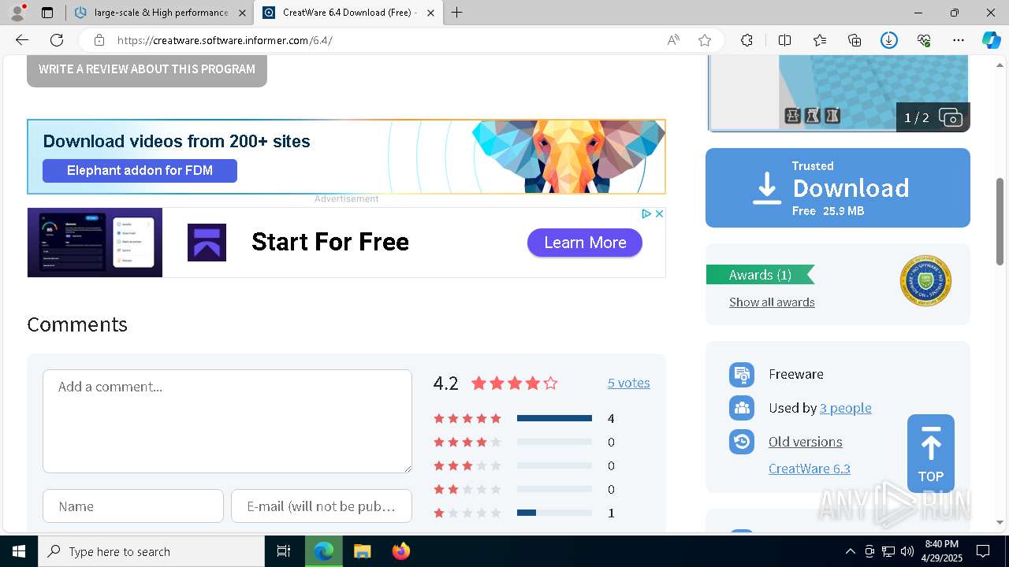The height and width of the screenshot is (567, 1009).
Task: Close the large-scale & High performance tab
Action: point(242,13)
